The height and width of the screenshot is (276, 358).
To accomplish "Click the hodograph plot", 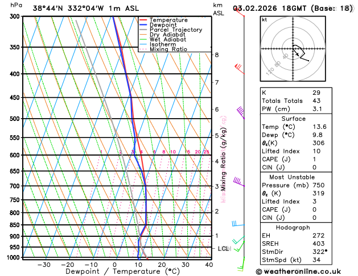I will tap(293, 48).
